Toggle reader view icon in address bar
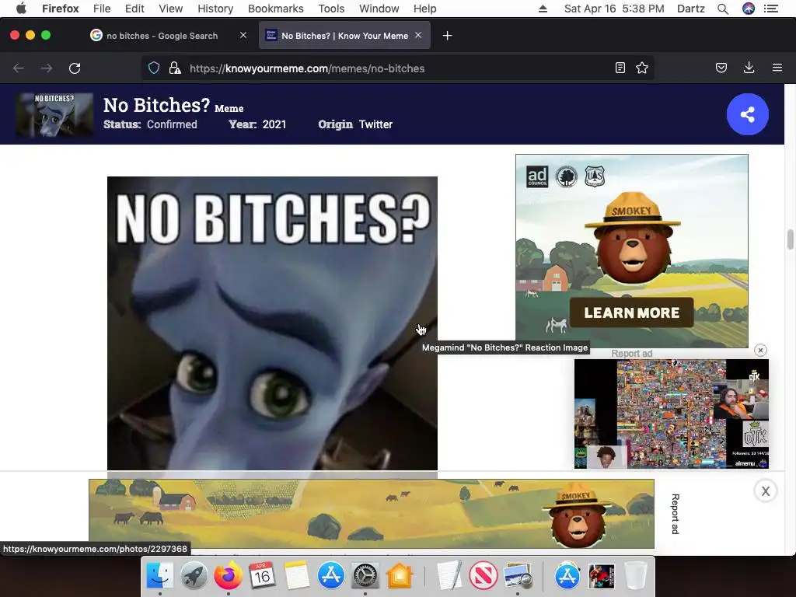This screenshot has height=597, width=796. pyautogui.click(x=620, y=68)
